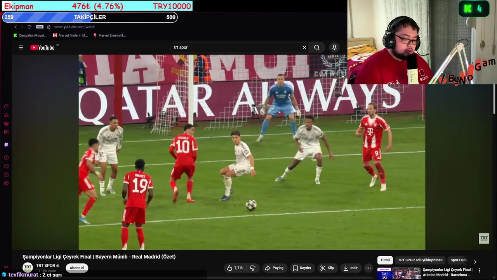
Task: Select the Tümü filter chip
Action: point(385,260)
